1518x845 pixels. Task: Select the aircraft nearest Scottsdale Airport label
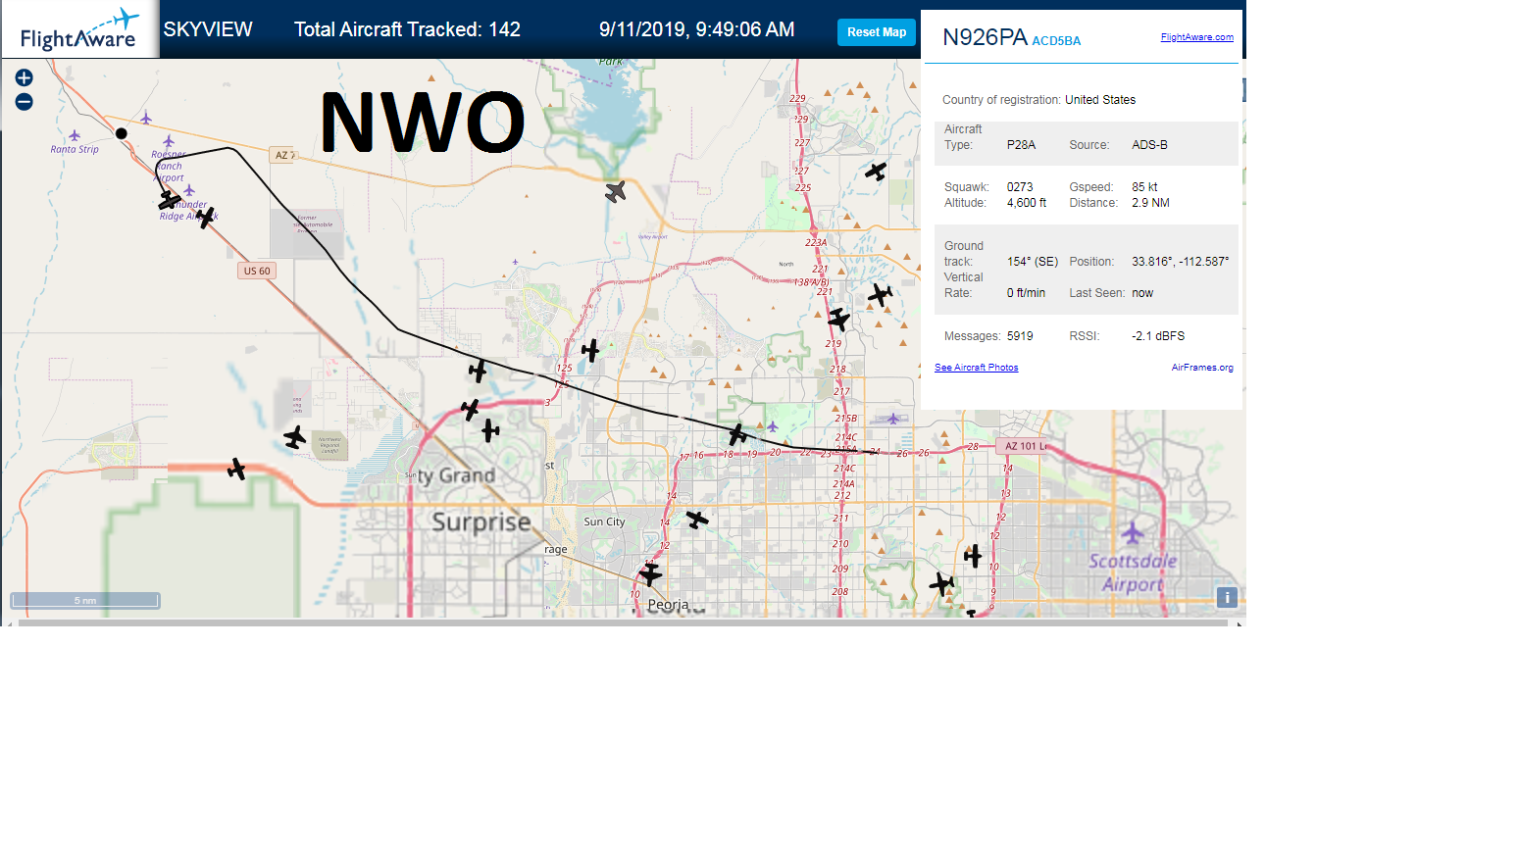973,556
